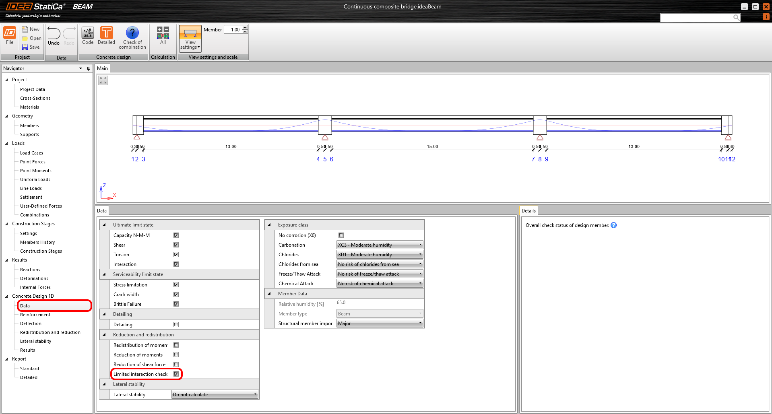Open Detailed concrete design icon

tap(106, 33)
